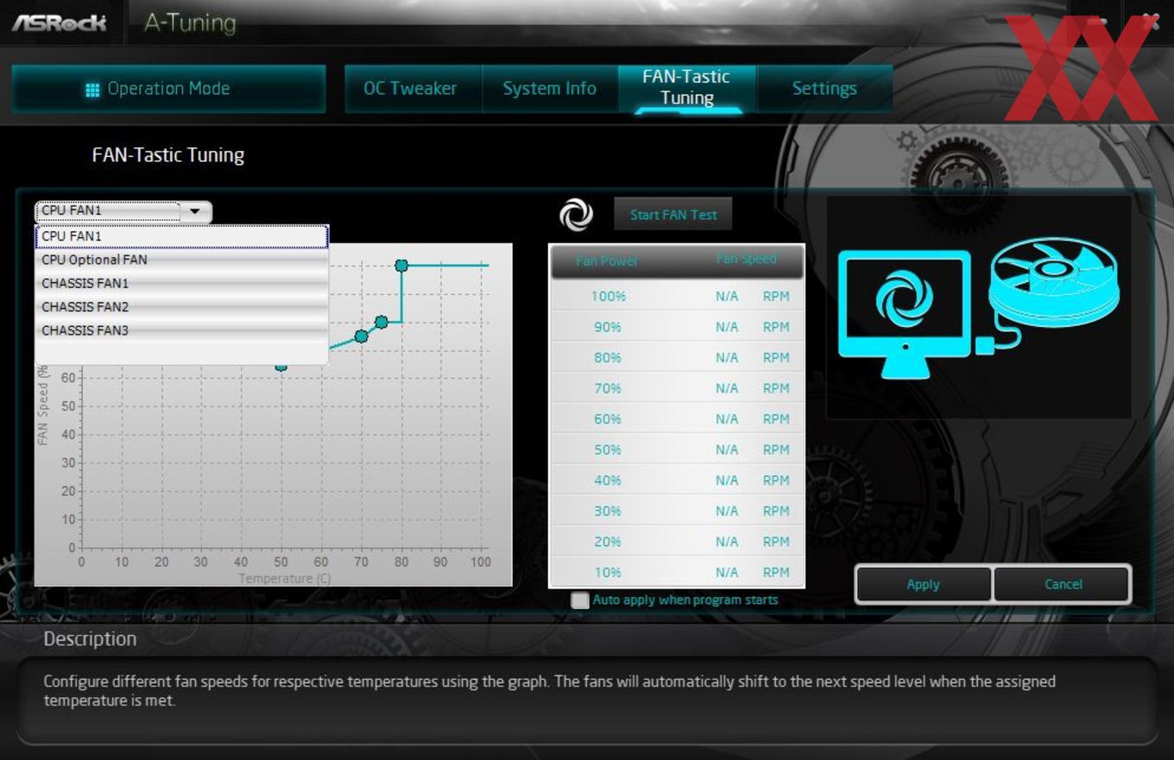Click the 10% fan power row
This screenshot has width=1174, height=760.
point(677,572)
